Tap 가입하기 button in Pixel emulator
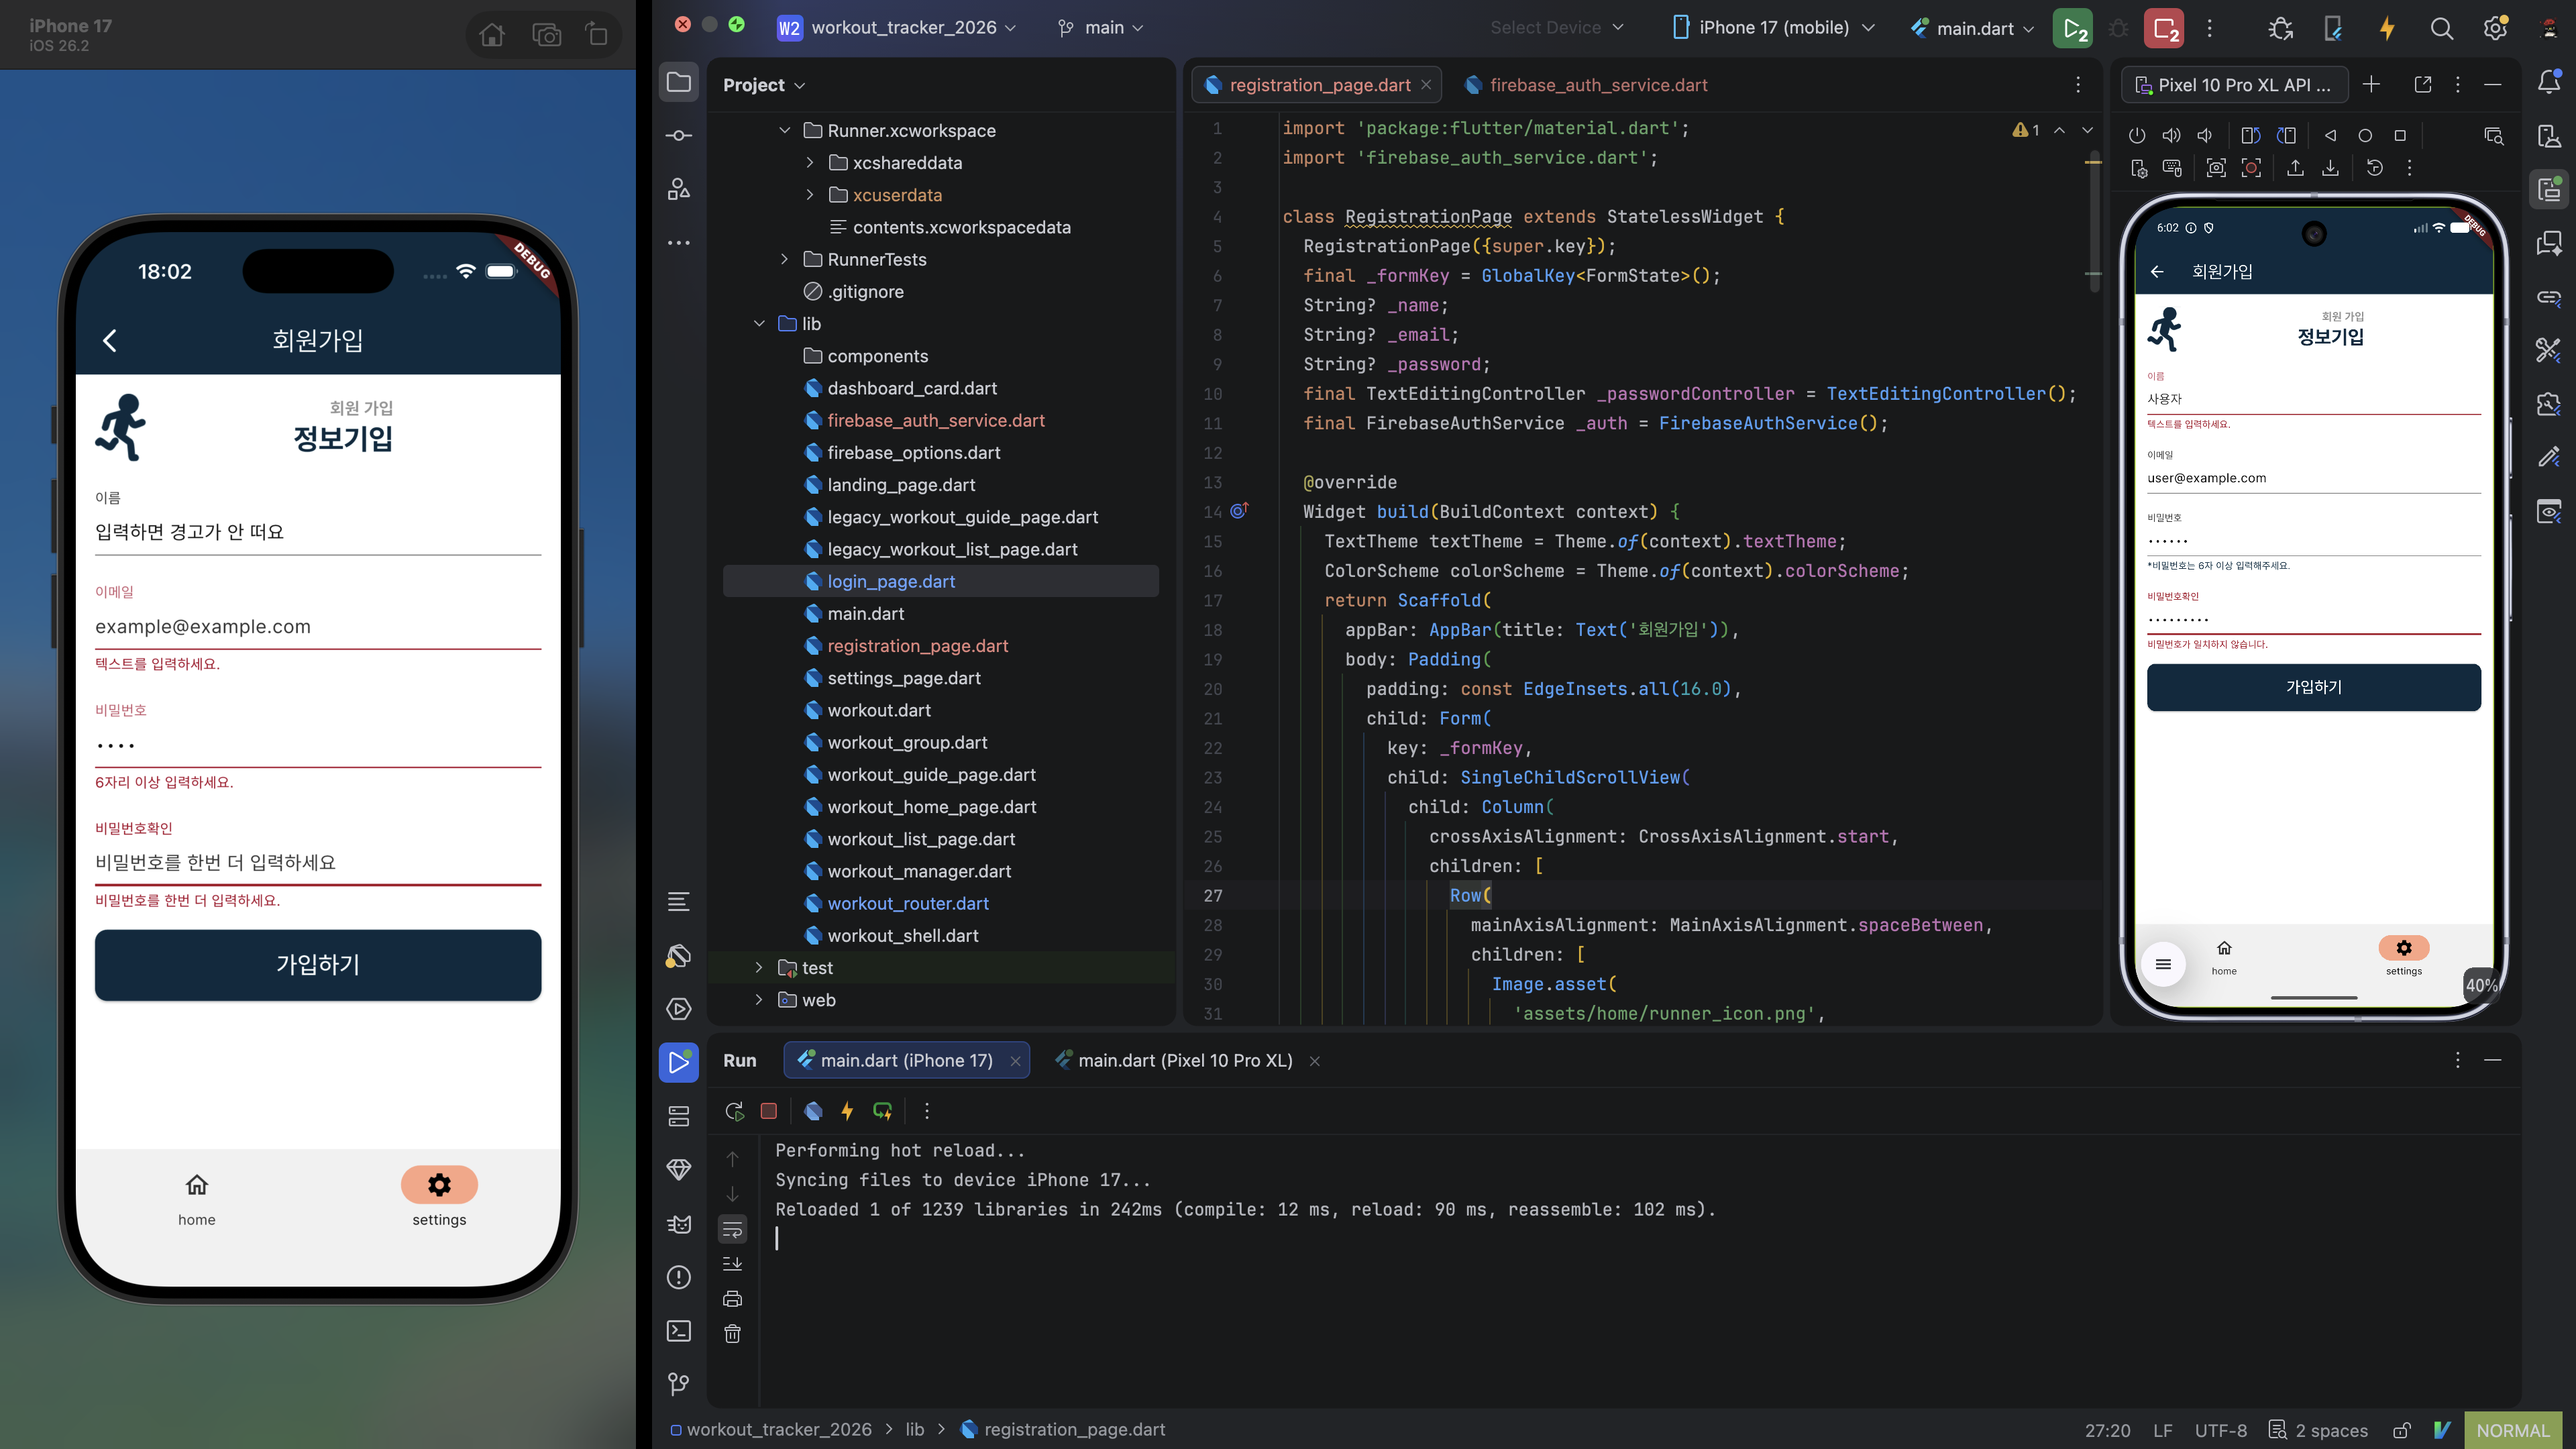The height and width of the screenshot is (1449, 2576). (x=2313, y=687)
